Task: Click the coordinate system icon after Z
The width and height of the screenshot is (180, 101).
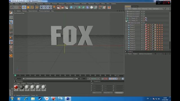Action: (x=54, y=8)
